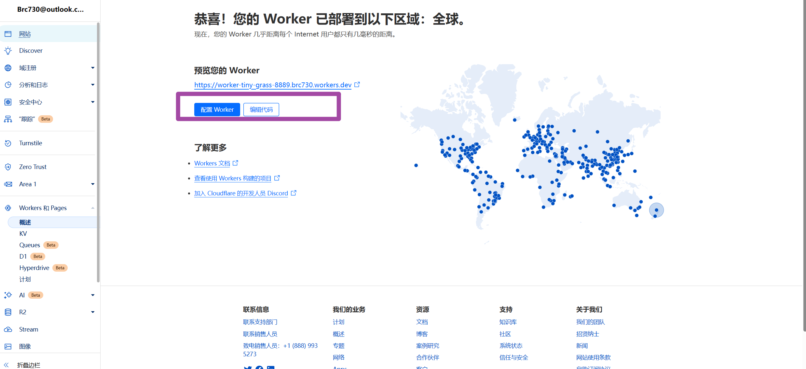Expand the Area 1 dropdown arrow
This screenshot has width=806, height=369.
[x=93, y=184]
